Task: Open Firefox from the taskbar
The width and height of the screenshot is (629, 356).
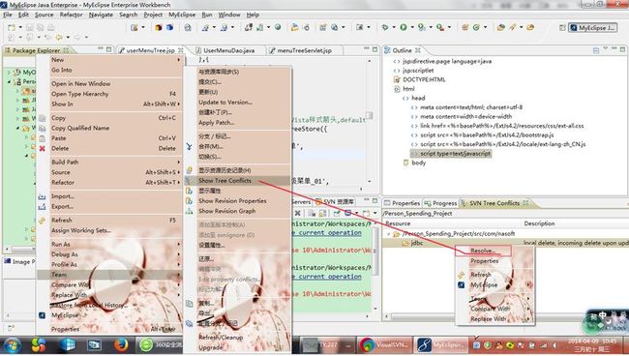Action: (120, 345)
